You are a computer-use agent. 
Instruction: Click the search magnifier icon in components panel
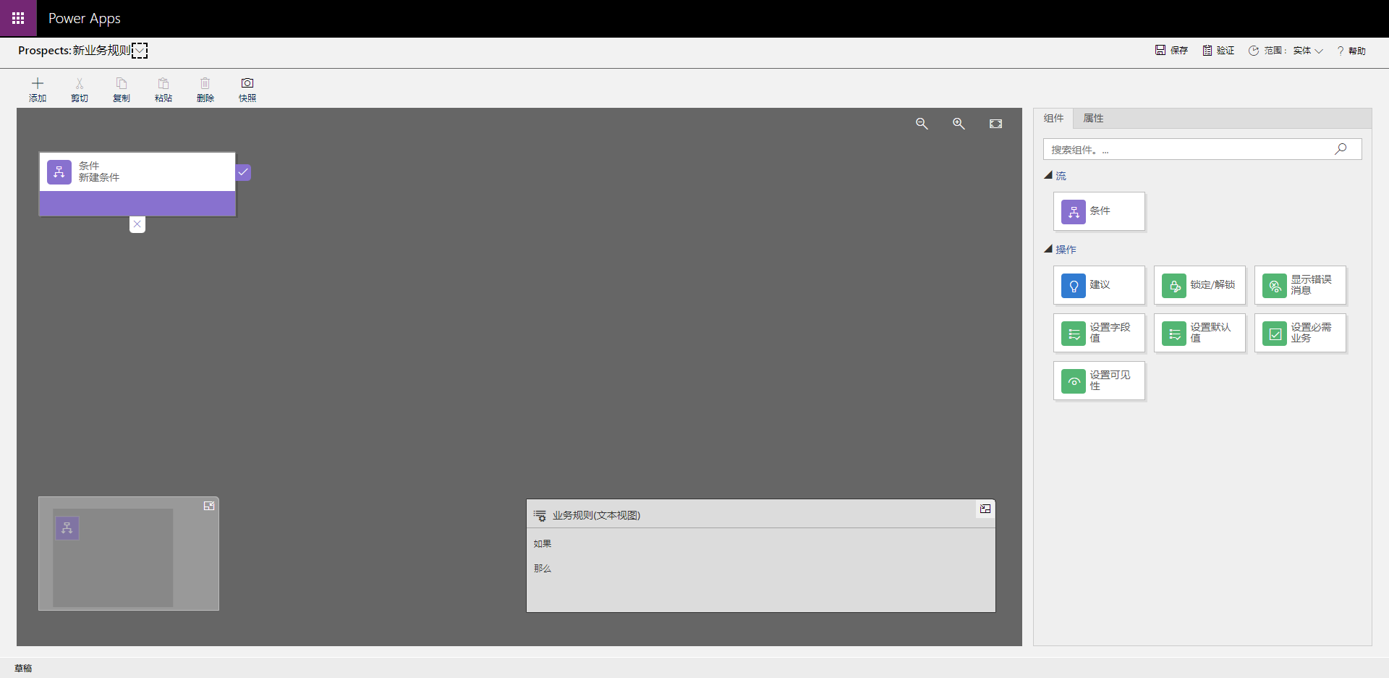coord(1341,149)
